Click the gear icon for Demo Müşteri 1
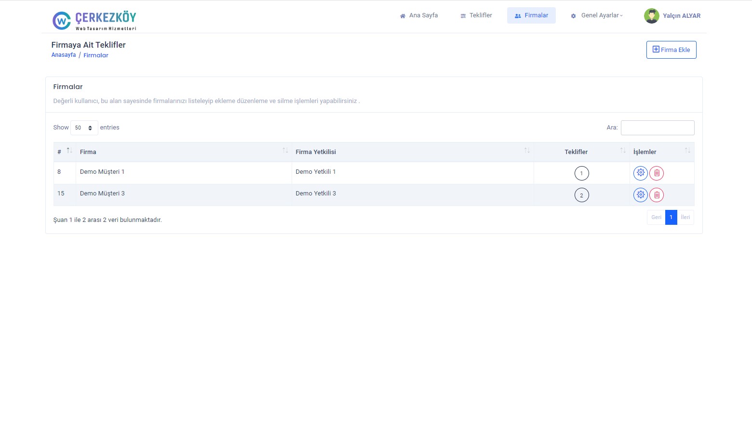This screenshot has height=440, width=752. 640,173
